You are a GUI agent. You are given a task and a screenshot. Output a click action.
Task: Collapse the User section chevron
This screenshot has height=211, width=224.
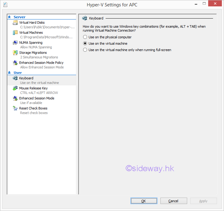pos(9,73)
